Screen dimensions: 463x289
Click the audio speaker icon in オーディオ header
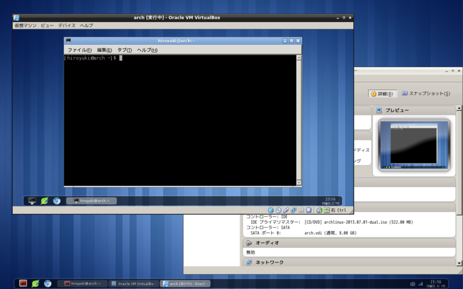(249, 243)
